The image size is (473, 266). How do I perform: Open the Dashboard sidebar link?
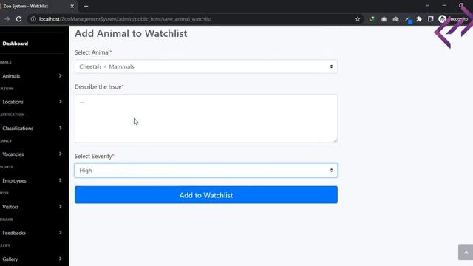(x=15, y=44)
